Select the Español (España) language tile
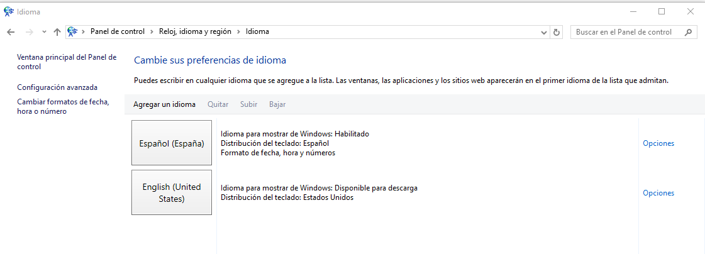 tap(172, 143)
